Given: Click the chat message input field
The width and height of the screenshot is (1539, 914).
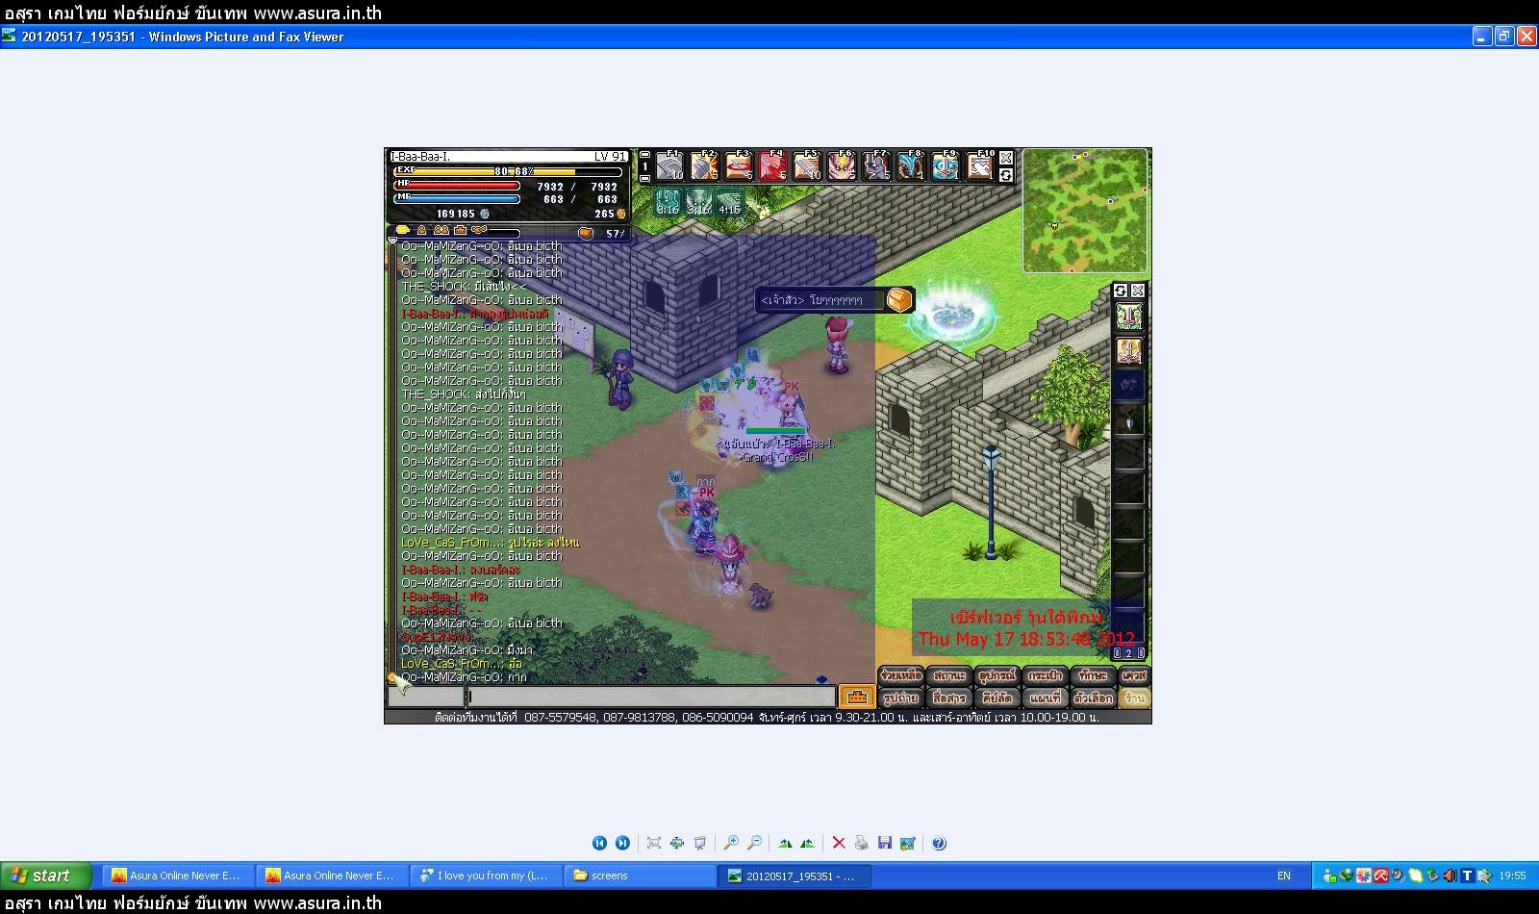Looking at the screenshot, I should (651, 697).
